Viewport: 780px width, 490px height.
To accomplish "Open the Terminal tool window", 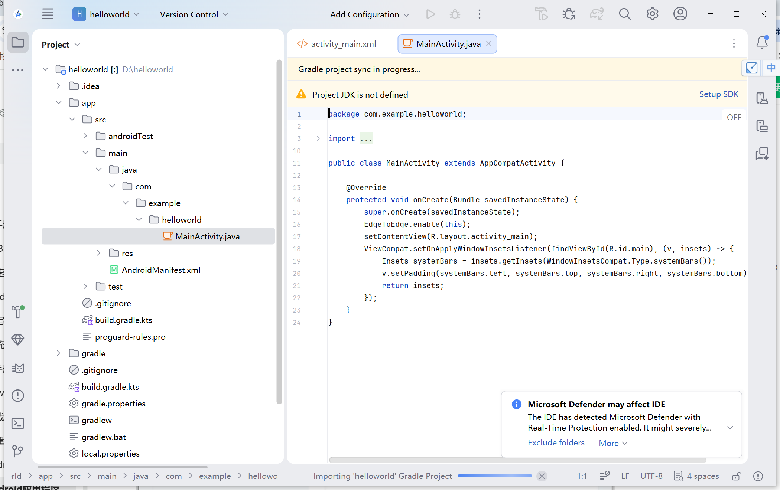I will tap(17, 424).
